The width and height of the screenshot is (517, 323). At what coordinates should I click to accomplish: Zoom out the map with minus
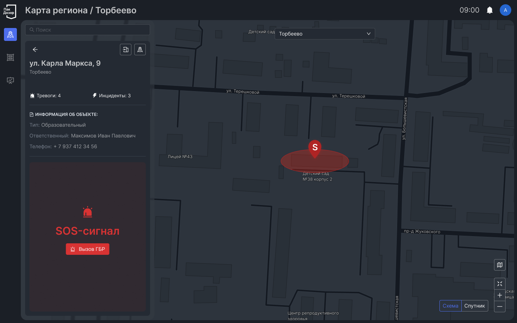click(x=499, y=306)
